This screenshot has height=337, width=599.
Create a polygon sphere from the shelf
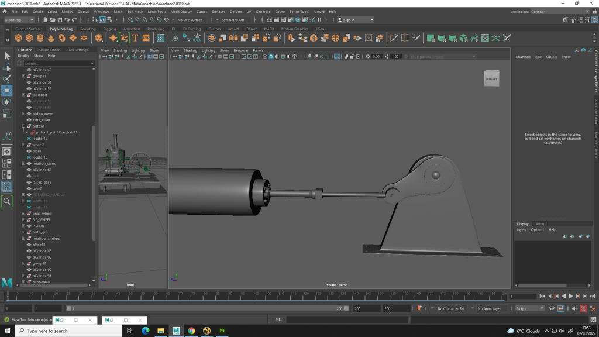coord(18,38)
